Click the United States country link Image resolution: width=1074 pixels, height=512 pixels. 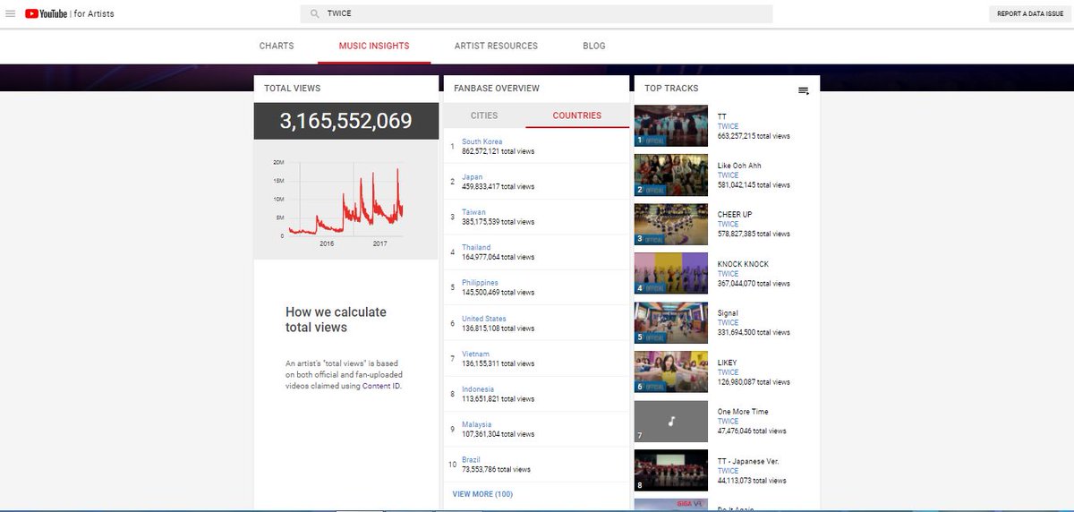pos(484,319)
